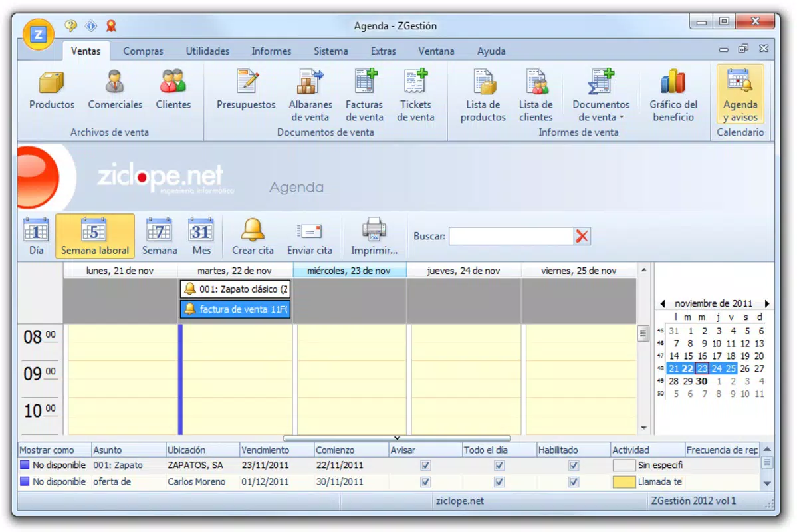Open the Clientes section
This screenshot has height=532, width=797.
tap(173, 90)
